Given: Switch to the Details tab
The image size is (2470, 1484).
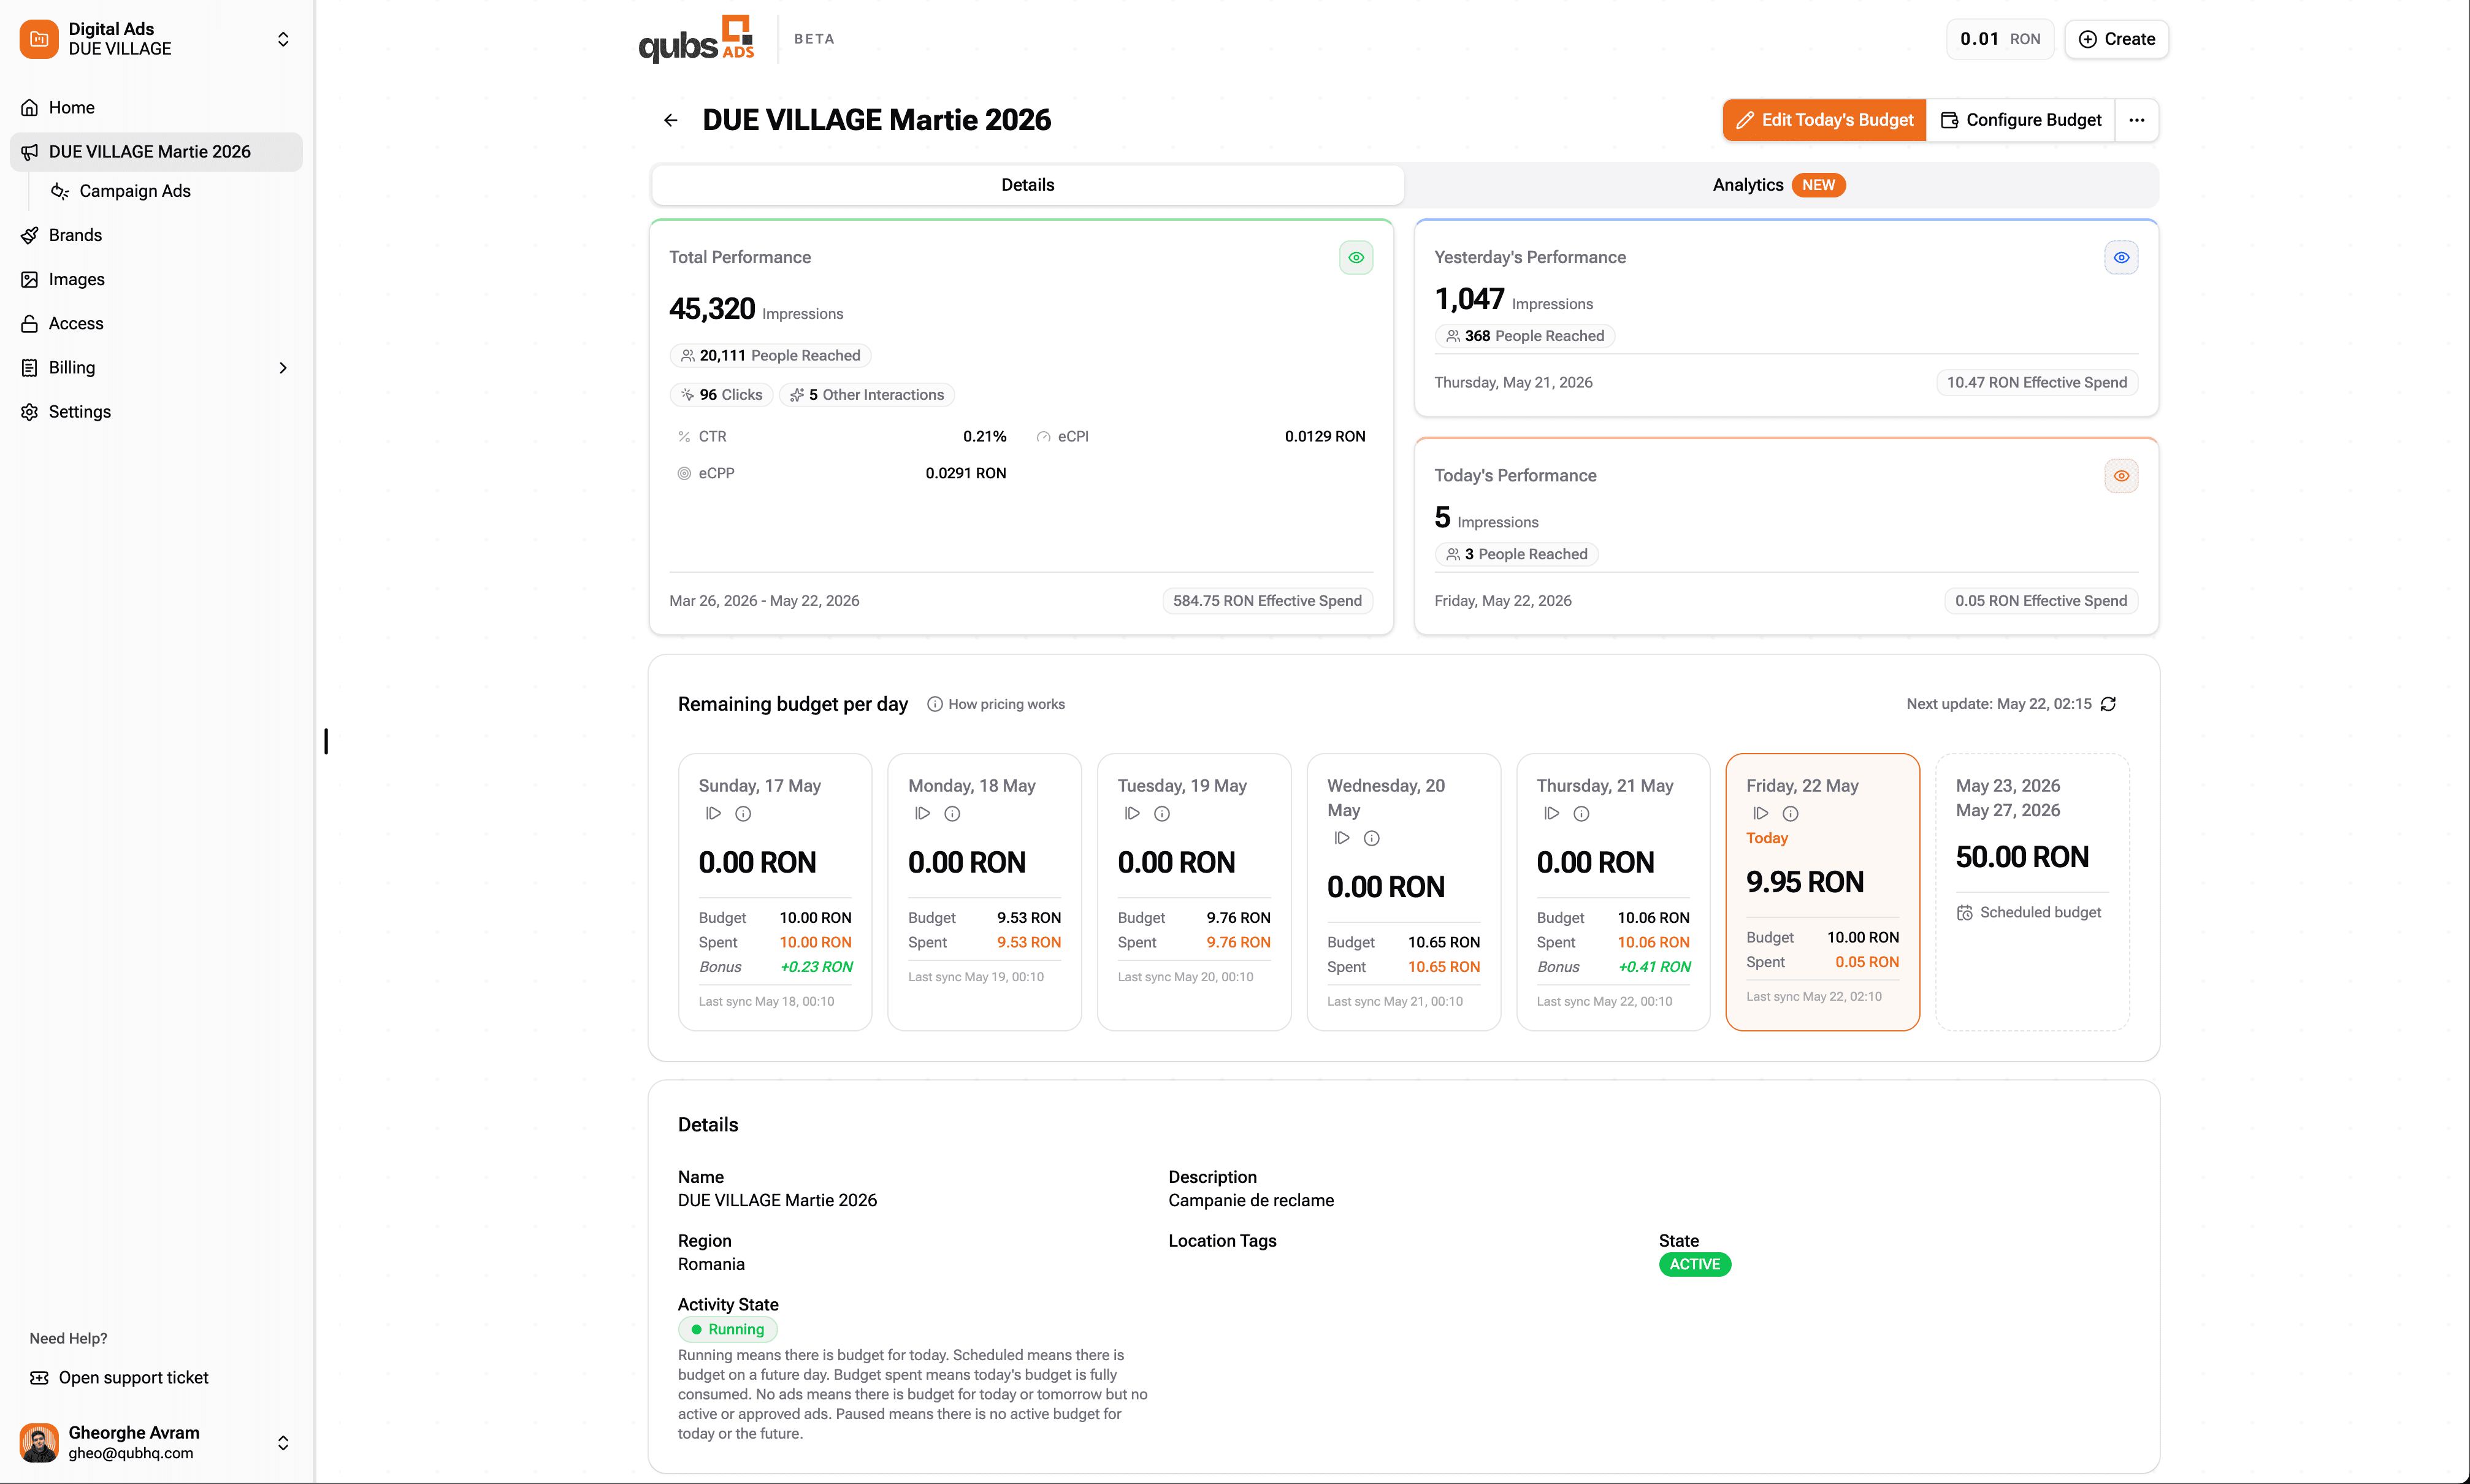Looking at the screenshot, I should [x=1027, y=185].
